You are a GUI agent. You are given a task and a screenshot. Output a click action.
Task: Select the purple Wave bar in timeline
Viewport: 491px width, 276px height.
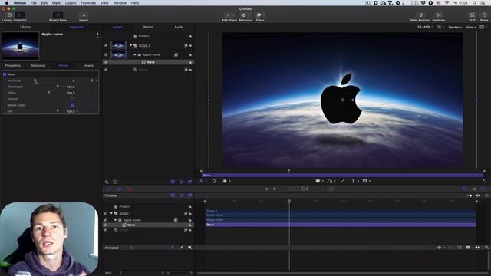click(341, 225)
